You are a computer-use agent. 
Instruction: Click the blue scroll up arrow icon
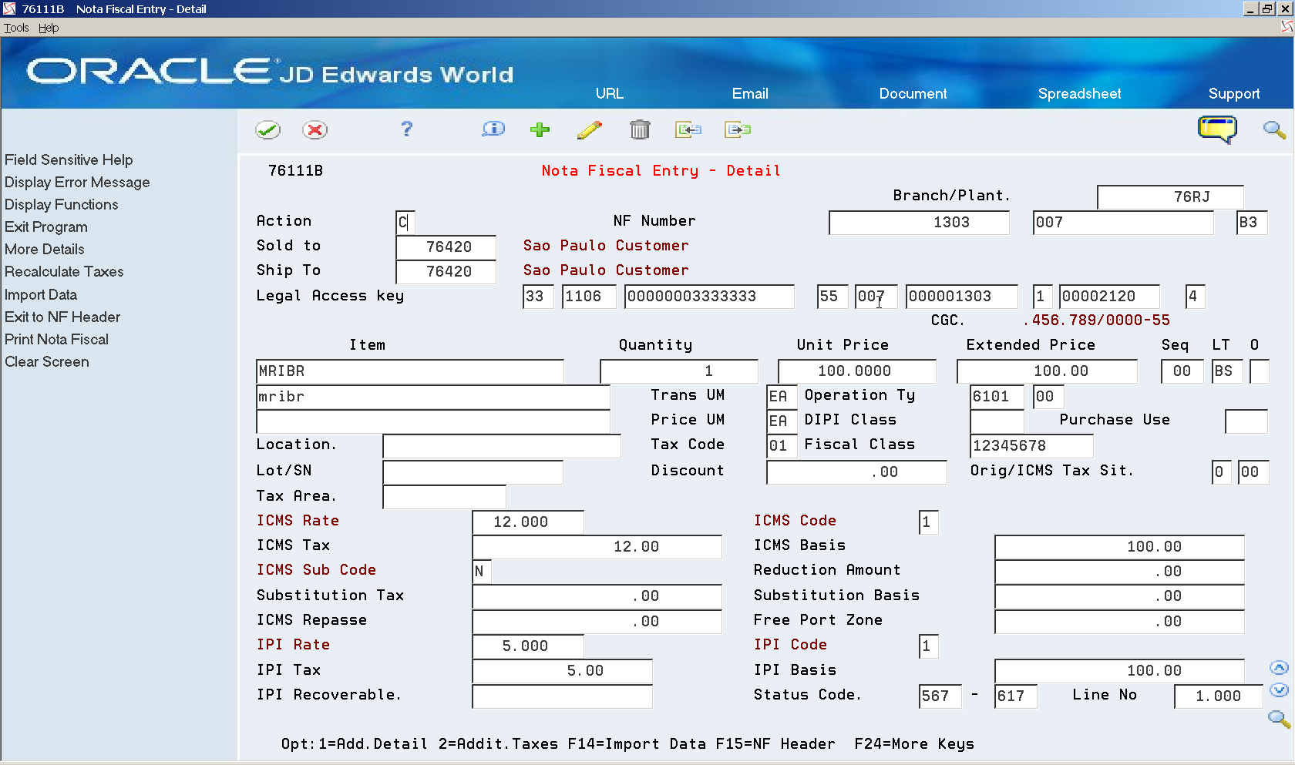click(x=1279, y=668)
